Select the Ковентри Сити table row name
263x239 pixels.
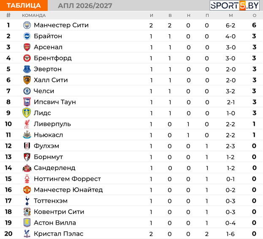pyautogui.click(x=59, y=212)
